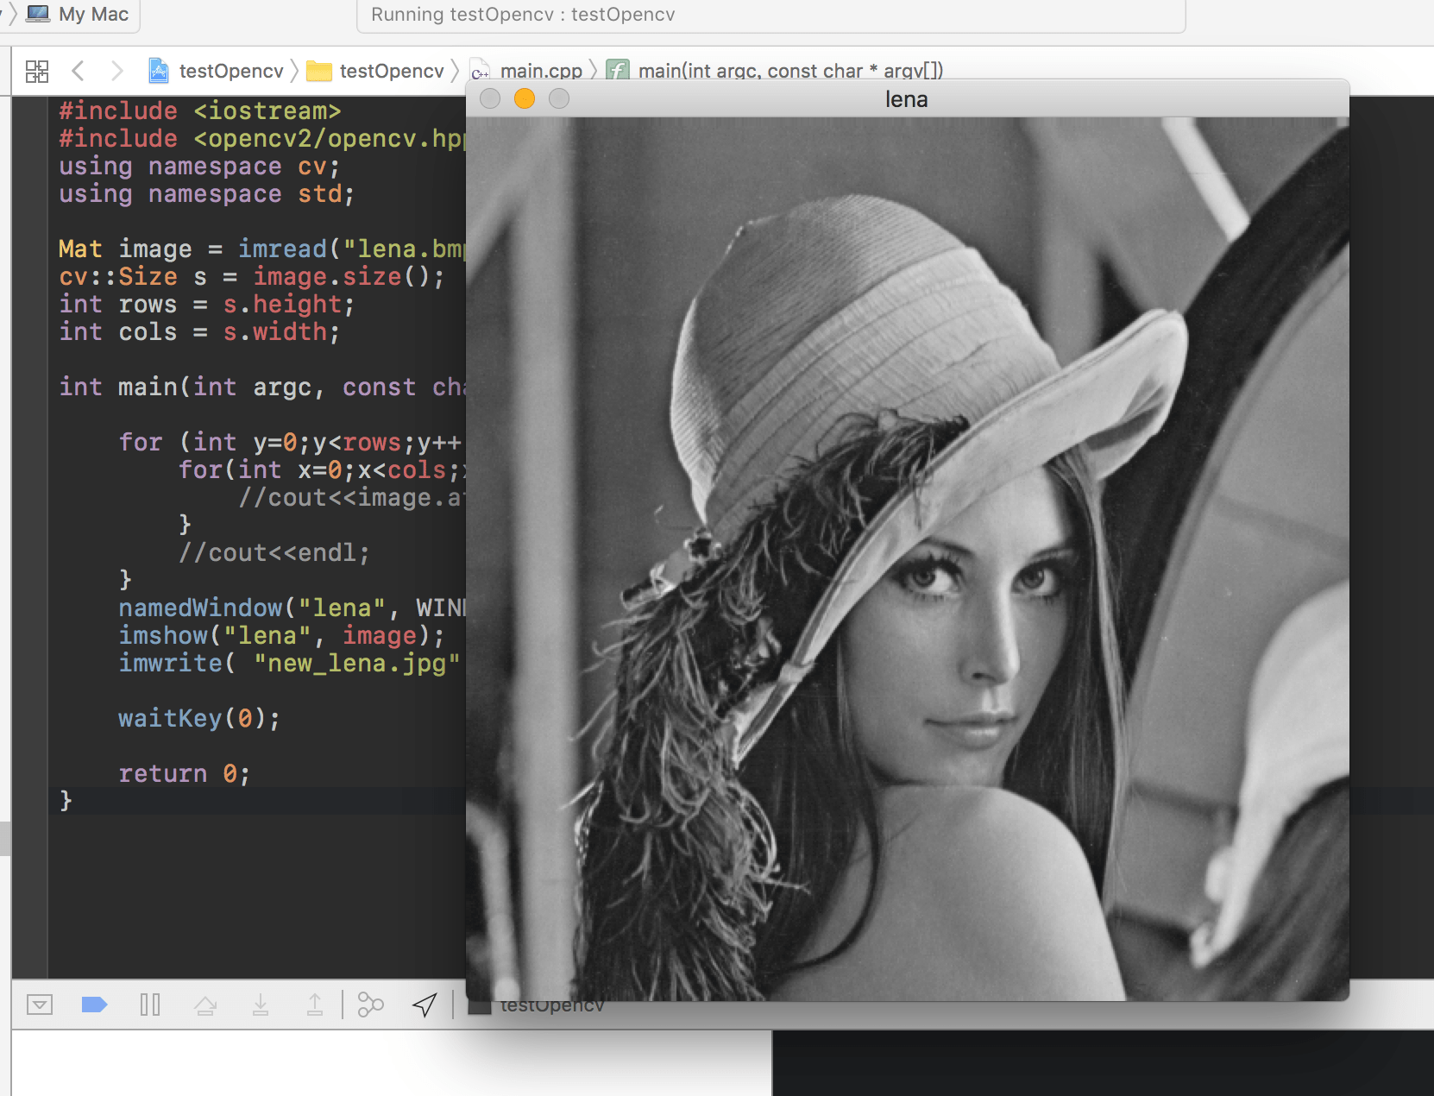Click the displayed lena image
Viewport: 1434px width, 1096px height.
[x=907, y=558]
